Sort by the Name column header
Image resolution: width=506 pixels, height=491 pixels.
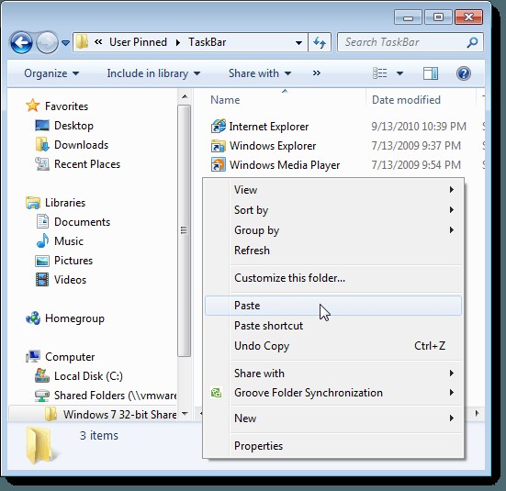[225, 100]
